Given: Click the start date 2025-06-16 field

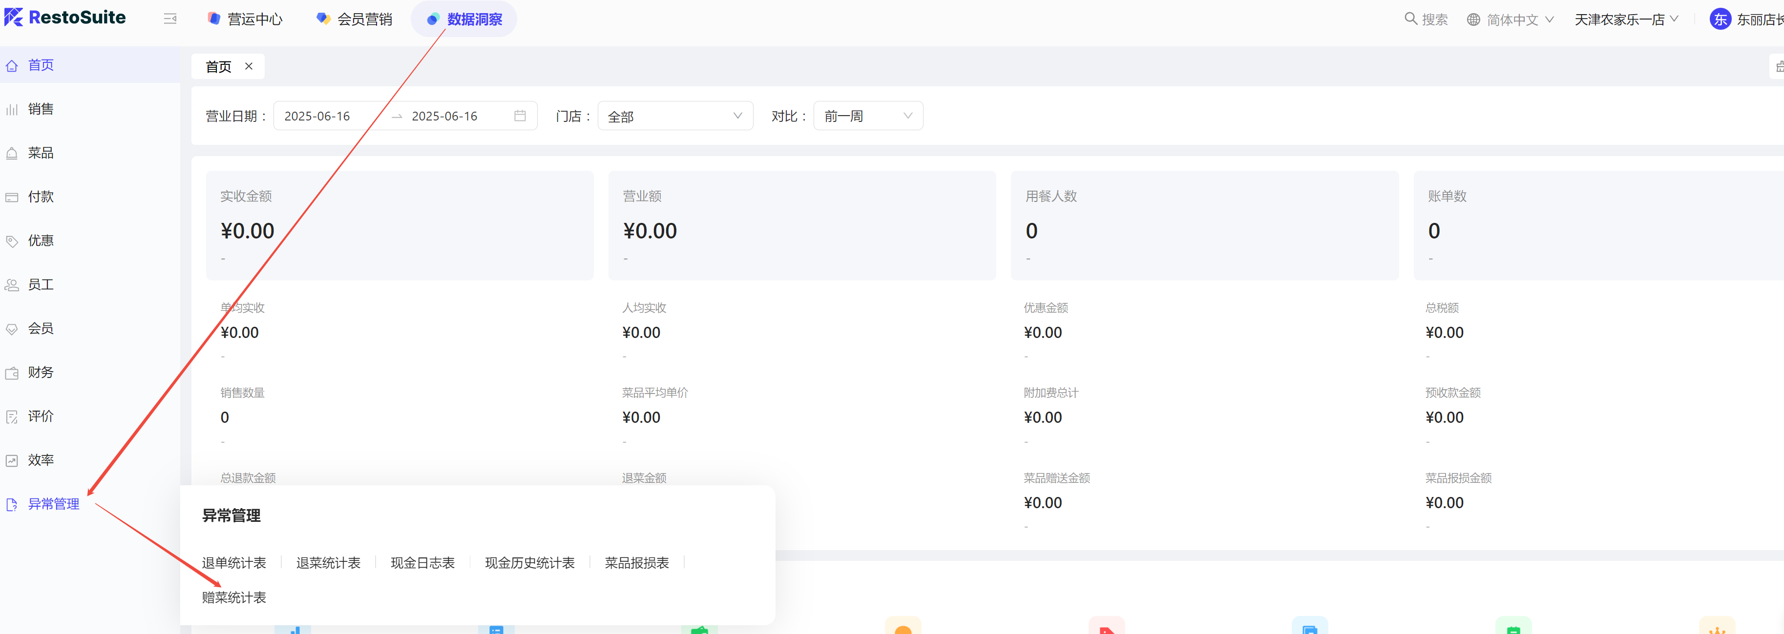Looking at the screenshot, I should [317, 116].
